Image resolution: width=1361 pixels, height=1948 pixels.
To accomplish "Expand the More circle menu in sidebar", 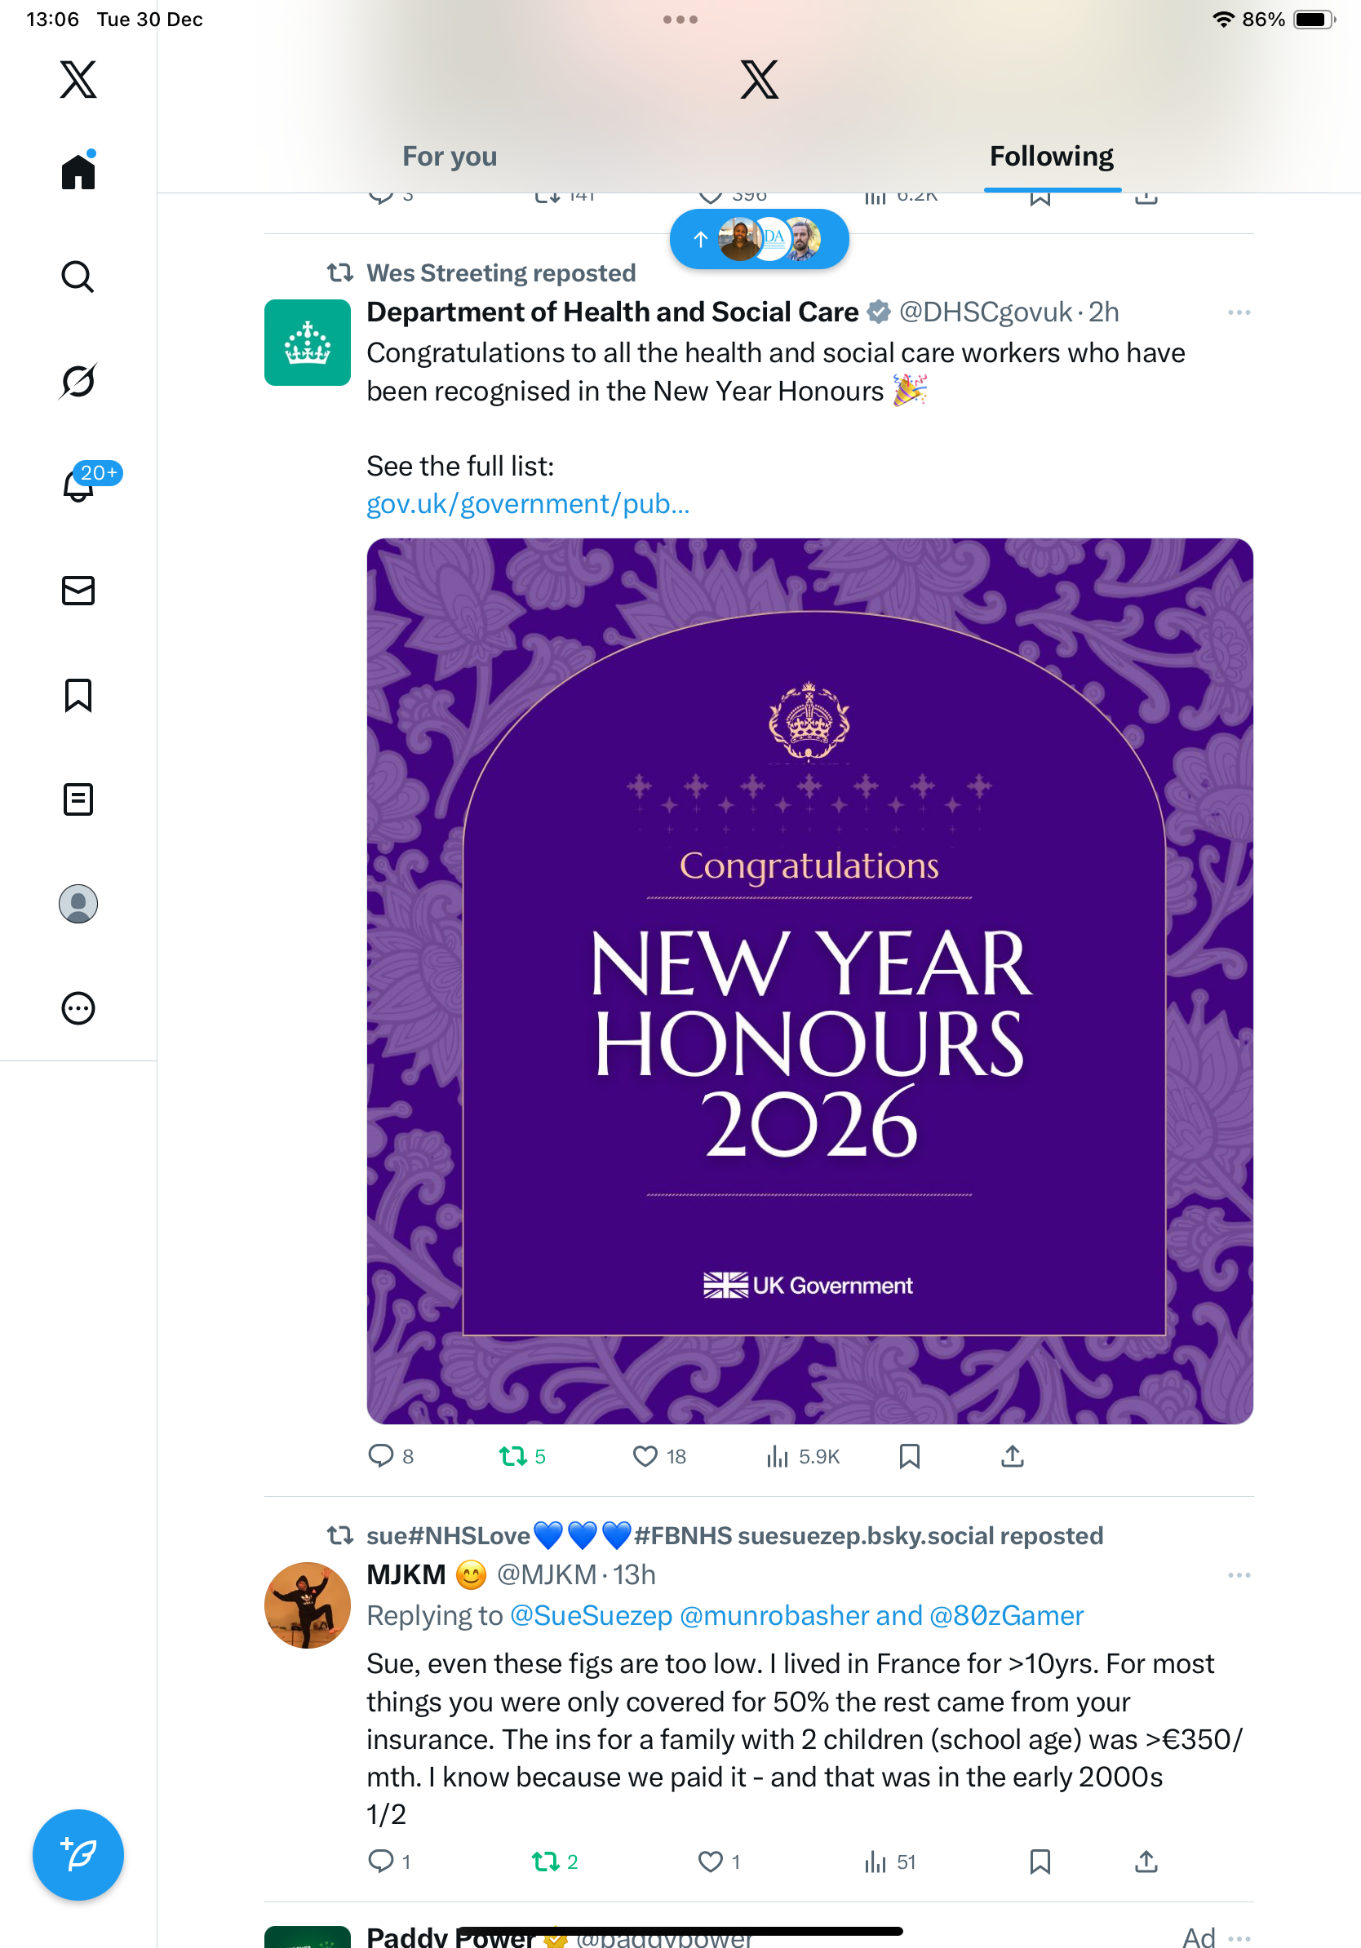I will tap(78, 1009).
